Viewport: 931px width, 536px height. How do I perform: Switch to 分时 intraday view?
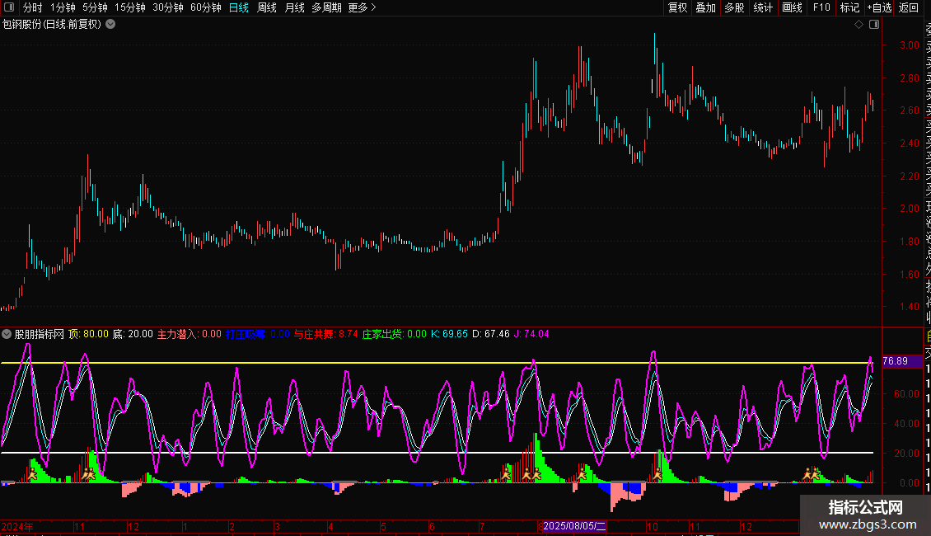coord(33,7)
